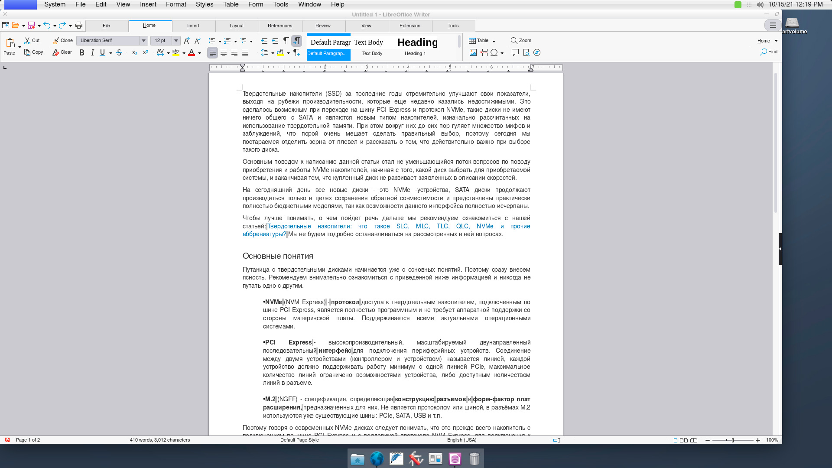Open the font name dropdown
832x468 pixels.
pyautogui.click(x=143, y=40)
